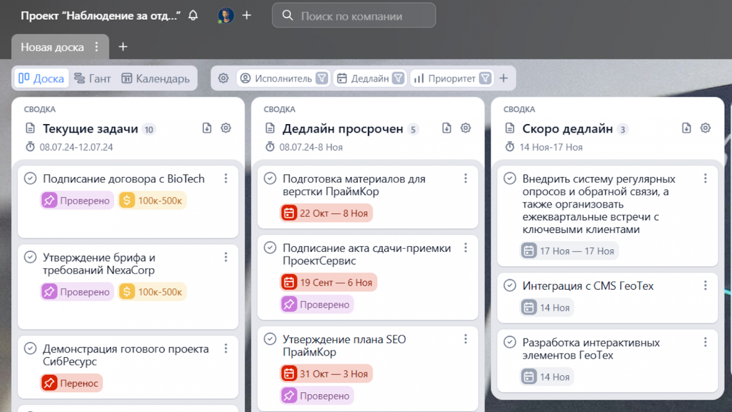Image resolution: width=732 pixels, height=412 pixels.
Task: Click plus to add a new board
Action: coord(123,46)
